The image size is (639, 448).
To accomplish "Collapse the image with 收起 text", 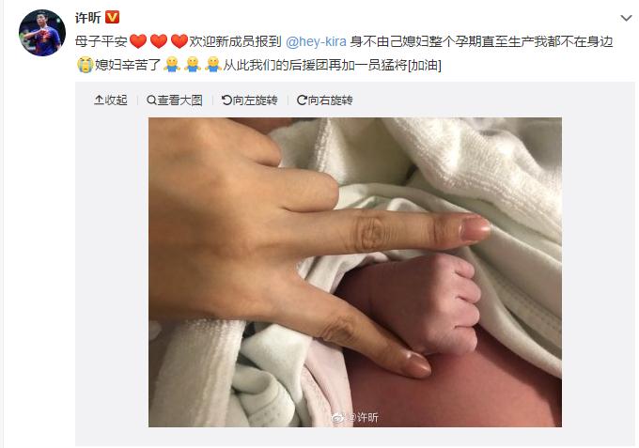I will pos(117,100).
